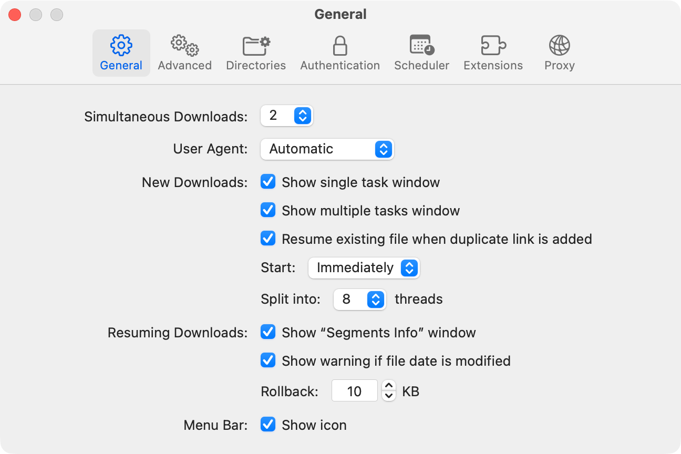Change Split into threads dropdown
This screenshot has width=681, height=454.
[360, 300]
